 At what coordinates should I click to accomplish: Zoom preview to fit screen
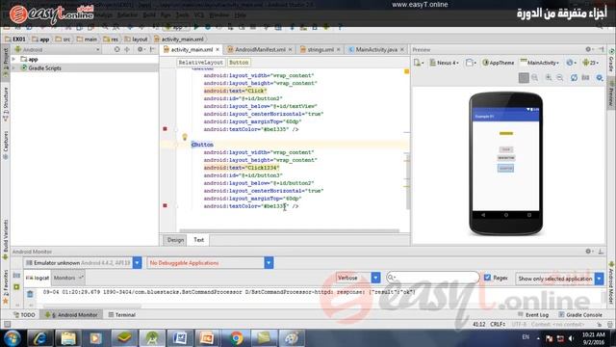coord(524,77)
